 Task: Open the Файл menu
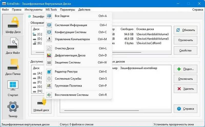tap(5, 9)
